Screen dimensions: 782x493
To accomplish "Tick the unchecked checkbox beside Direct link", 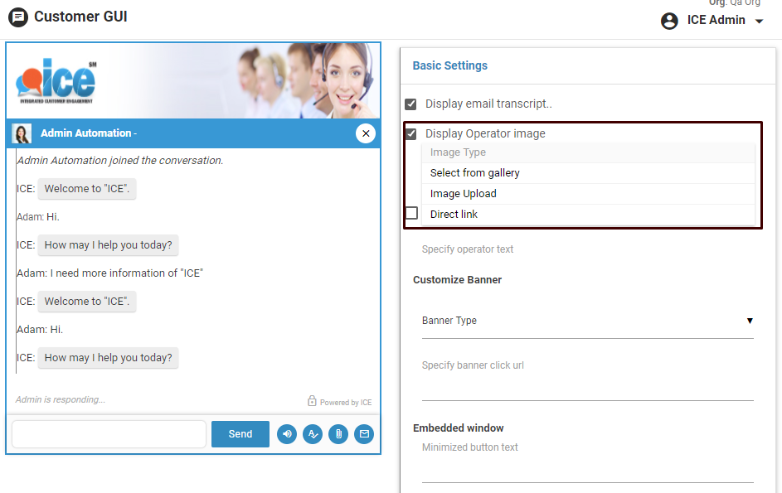I will pos(411,214).
